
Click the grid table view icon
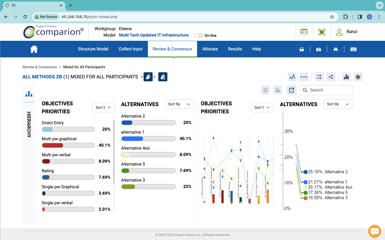[x=265, y=90]
